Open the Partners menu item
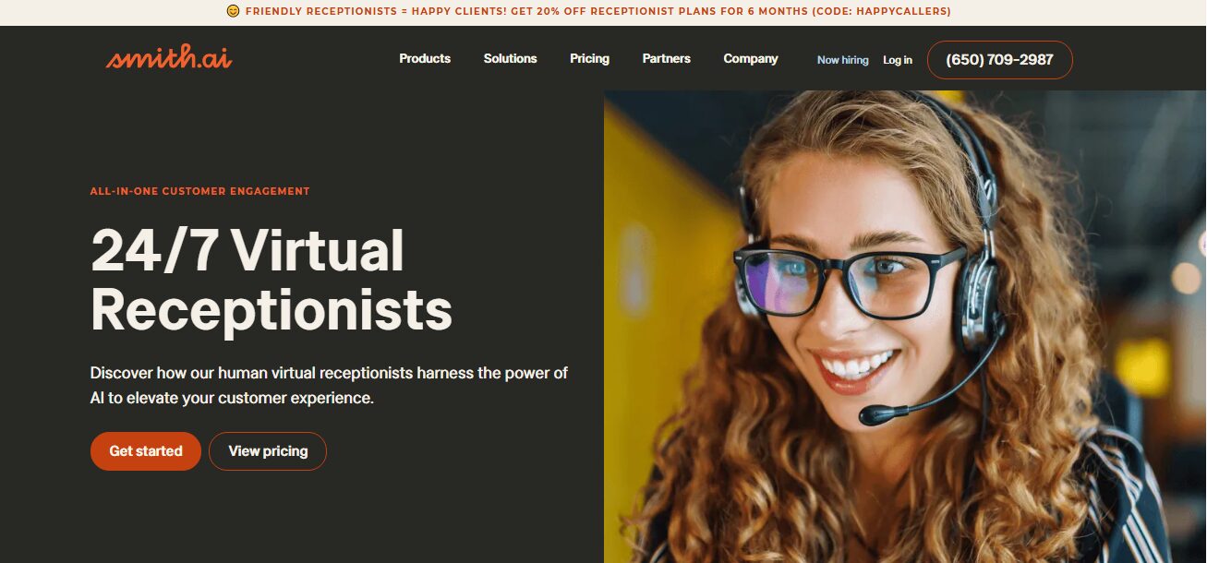 pyautogui.click(x=666, y=58)
